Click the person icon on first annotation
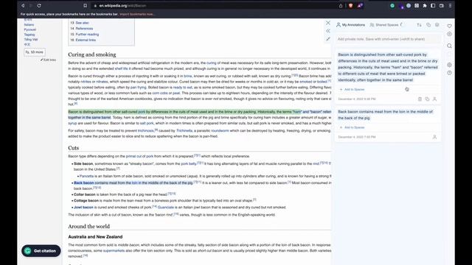Screen dimensions: 472x265 tap(434, 99)
